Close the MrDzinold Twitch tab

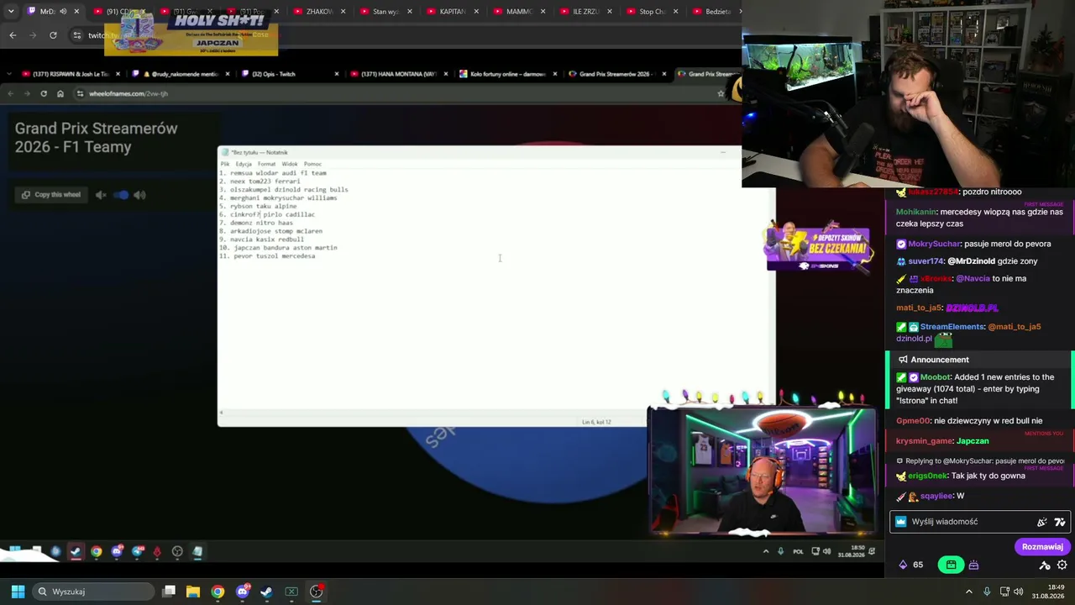click(76, 12)
